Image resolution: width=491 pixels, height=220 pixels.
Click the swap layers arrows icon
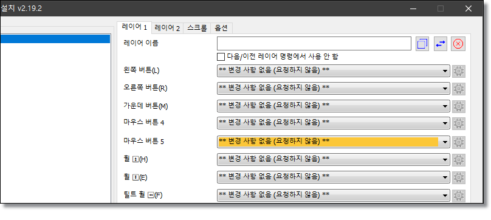click(441, 44)
